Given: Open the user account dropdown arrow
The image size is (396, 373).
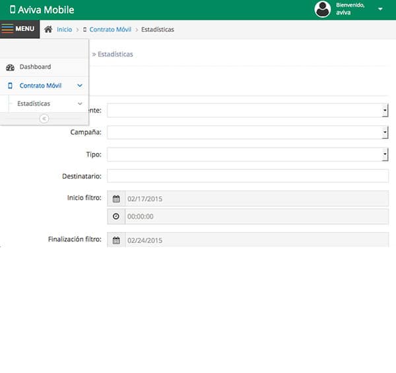Looking at the screenshot, I should (x=380, y=9).
